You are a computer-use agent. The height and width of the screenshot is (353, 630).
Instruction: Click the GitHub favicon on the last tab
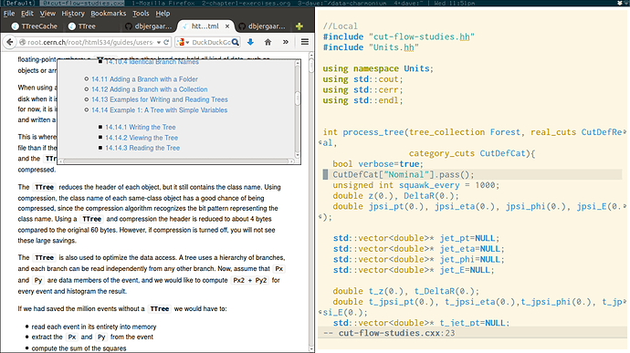(x=242, y=26)
